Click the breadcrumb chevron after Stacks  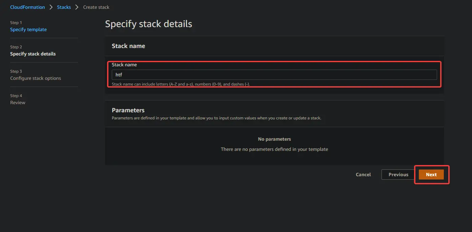coord(77,7)
